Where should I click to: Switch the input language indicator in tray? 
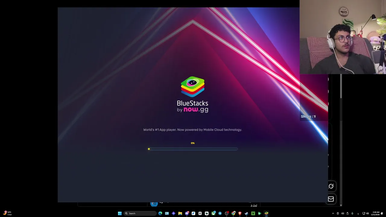(358, 213)
